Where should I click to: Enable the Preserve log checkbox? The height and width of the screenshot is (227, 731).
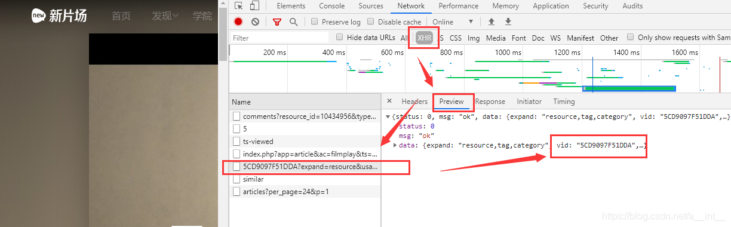[x=315, y=22]
